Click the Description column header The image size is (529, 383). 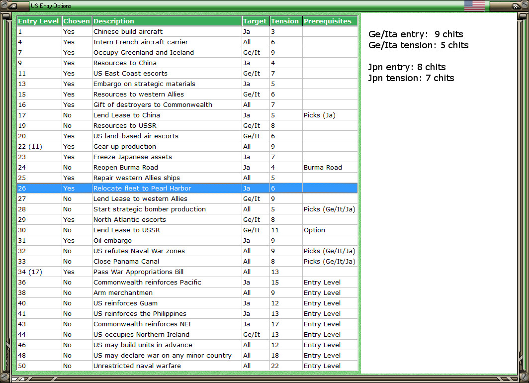[167, 21]
